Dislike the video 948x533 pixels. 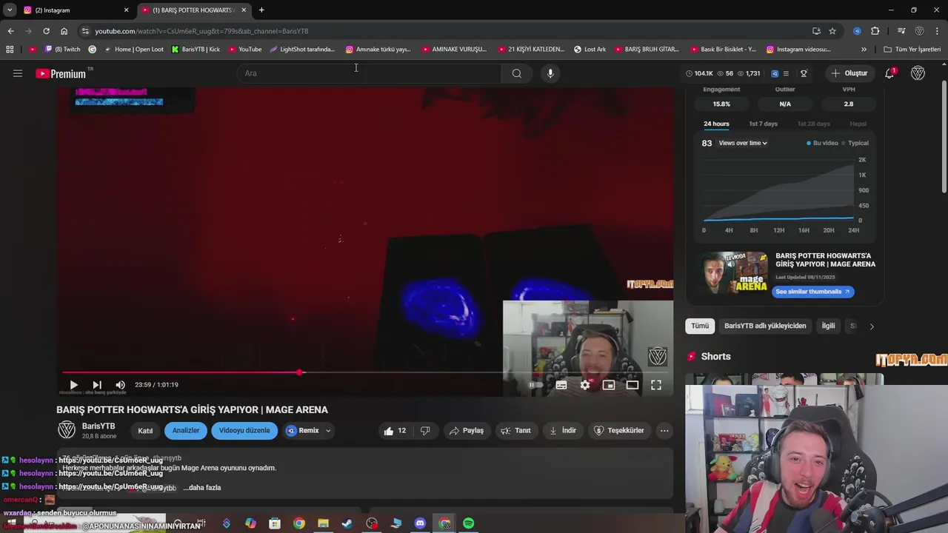pyautogui.click(x=425, y=430)
